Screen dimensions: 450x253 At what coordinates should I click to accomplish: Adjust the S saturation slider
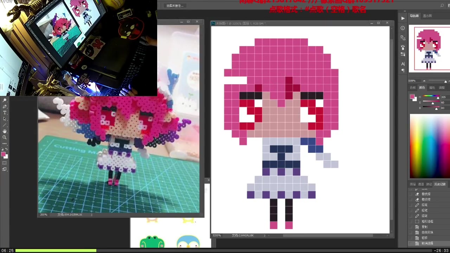coord(431,102)
